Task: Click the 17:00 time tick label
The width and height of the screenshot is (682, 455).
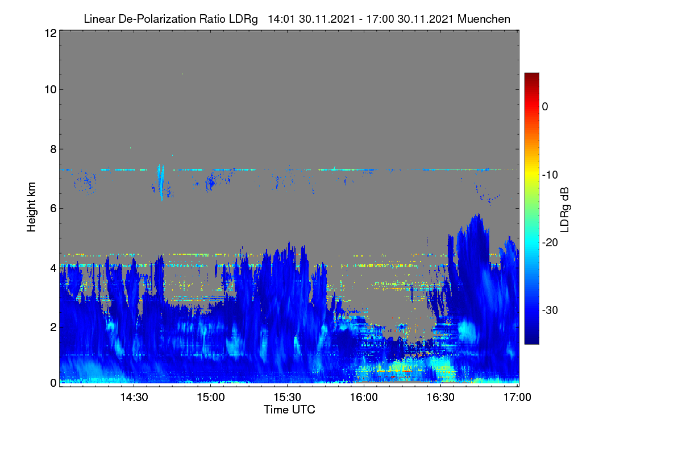Action: click(x=517, y=397)
